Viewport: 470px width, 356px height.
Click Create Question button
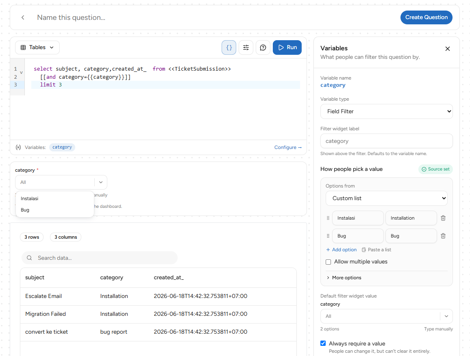[426, 17]
